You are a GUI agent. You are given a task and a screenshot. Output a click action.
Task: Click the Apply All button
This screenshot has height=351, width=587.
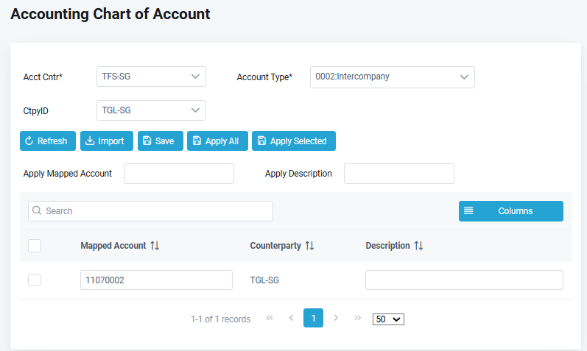[217, 141]
